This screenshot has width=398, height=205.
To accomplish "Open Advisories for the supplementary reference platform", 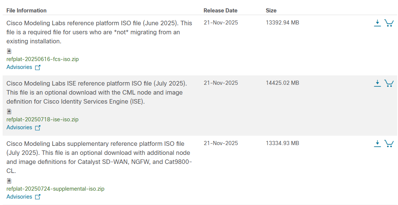I will (x=19, y=197).
